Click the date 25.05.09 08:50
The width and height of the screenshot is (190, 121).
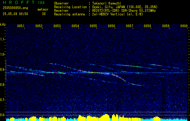15,14
